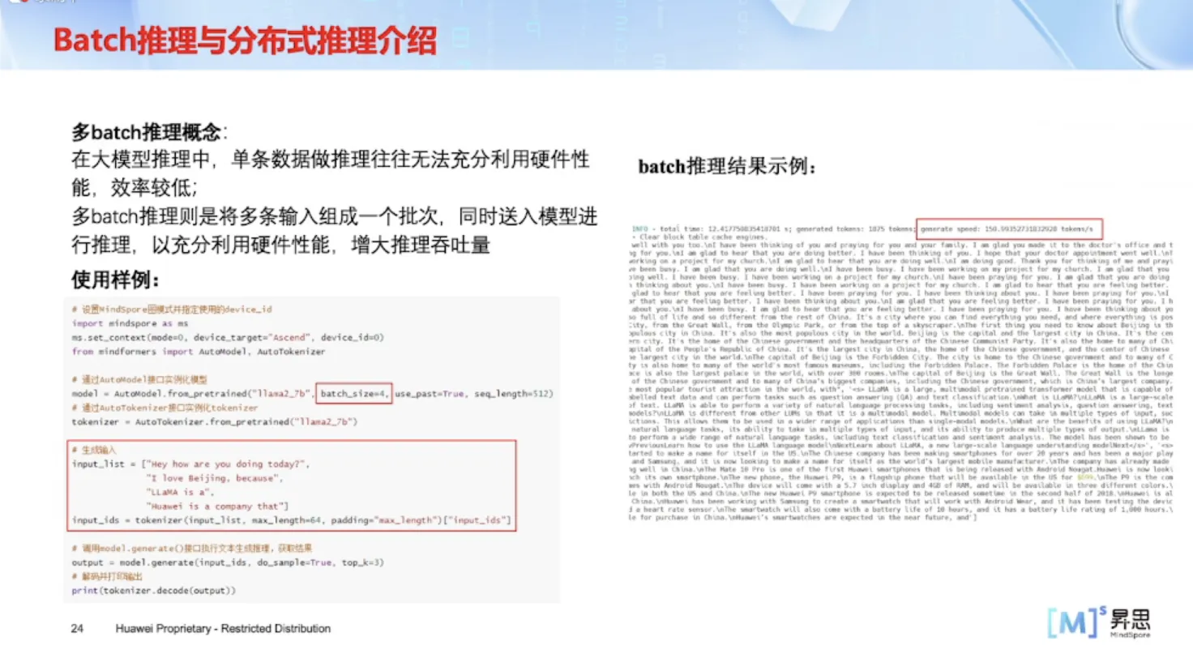This screenshot has height=658, width=1193.
Task: Select the heading '使用样例:'
Action: coord(116,280)
